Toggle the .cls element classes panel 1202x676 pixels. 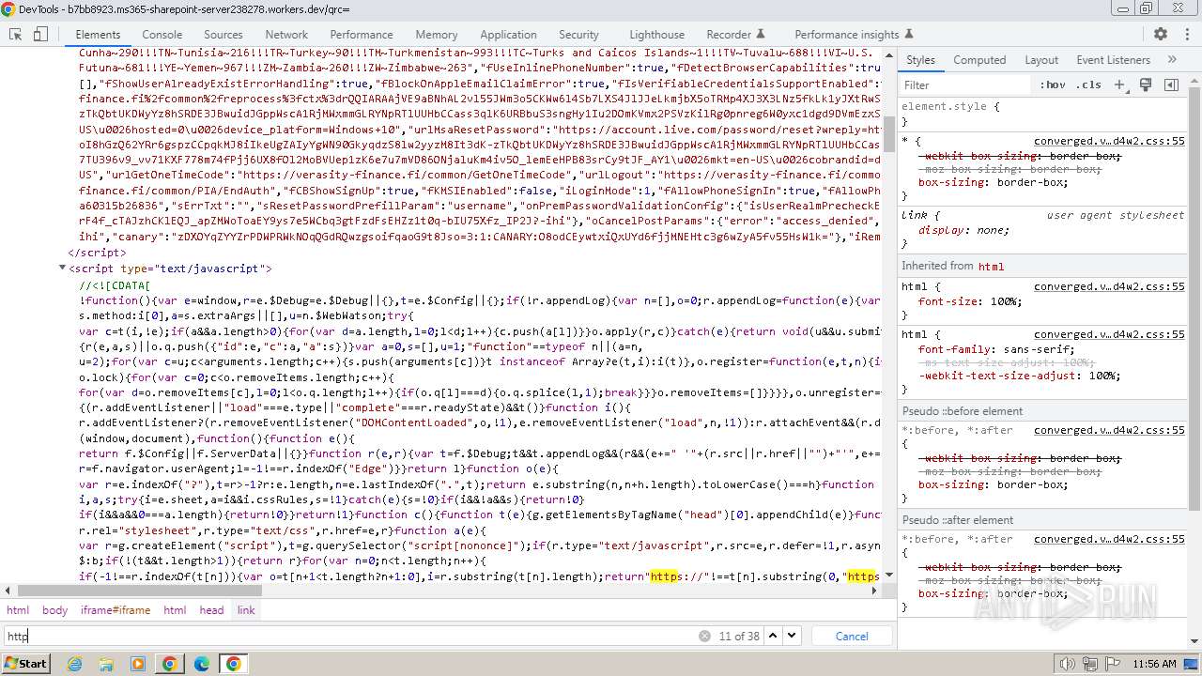pyautogui.click(x=1089, y=84)
